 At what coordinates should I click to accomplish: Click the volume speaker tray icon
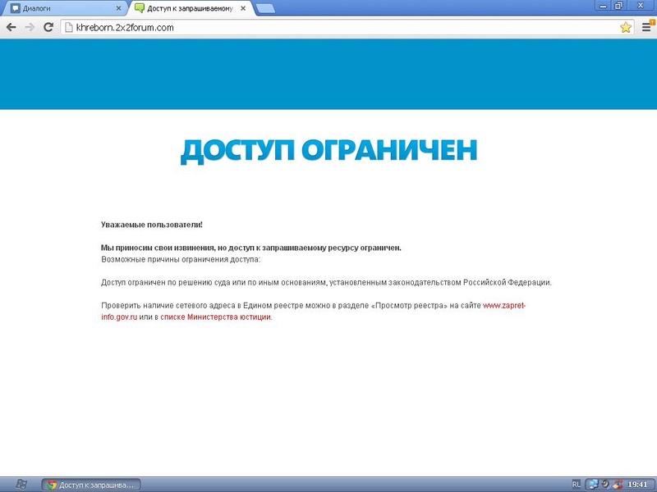[x=605, y=484]
